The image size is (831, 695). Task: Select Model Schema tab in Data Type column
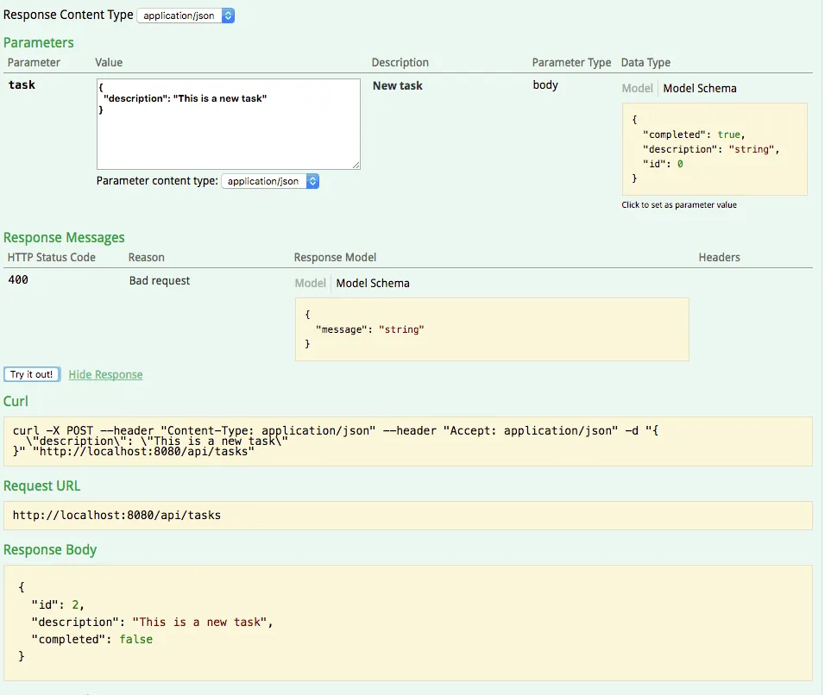699,89
